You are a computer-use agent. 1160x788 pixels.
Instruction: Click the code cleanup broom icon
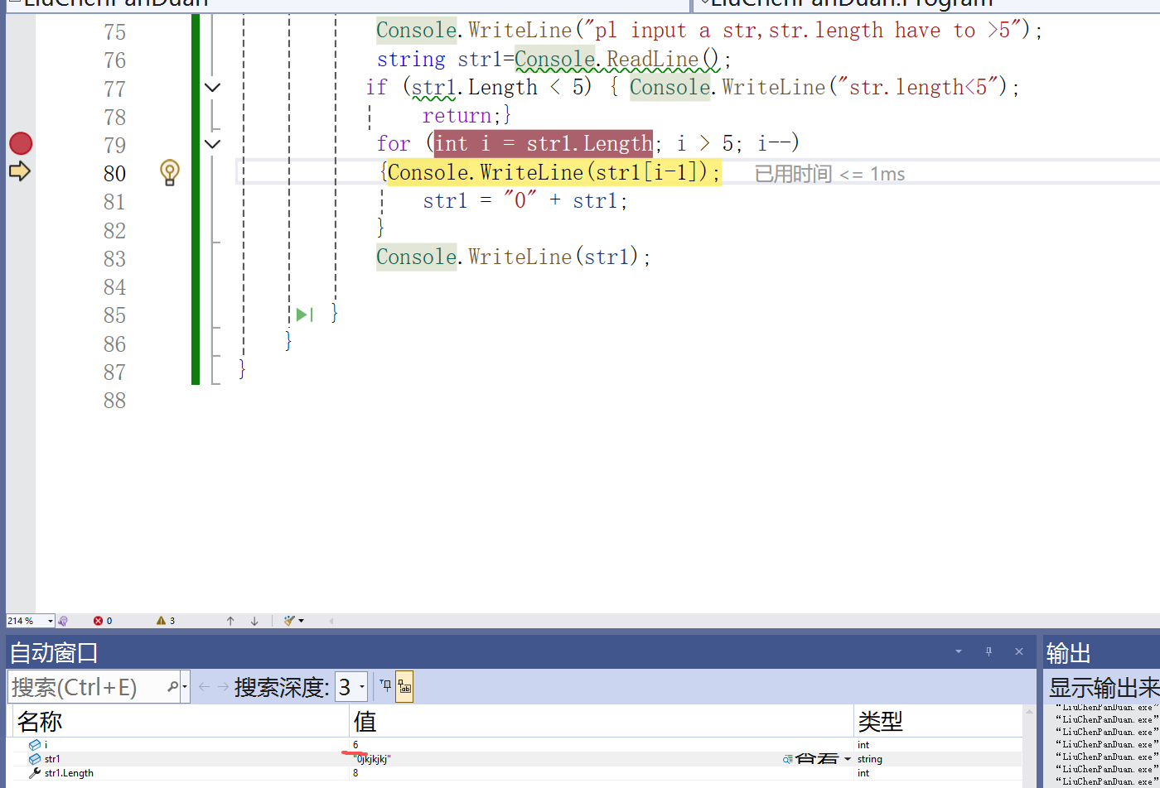tap(289, 620)
